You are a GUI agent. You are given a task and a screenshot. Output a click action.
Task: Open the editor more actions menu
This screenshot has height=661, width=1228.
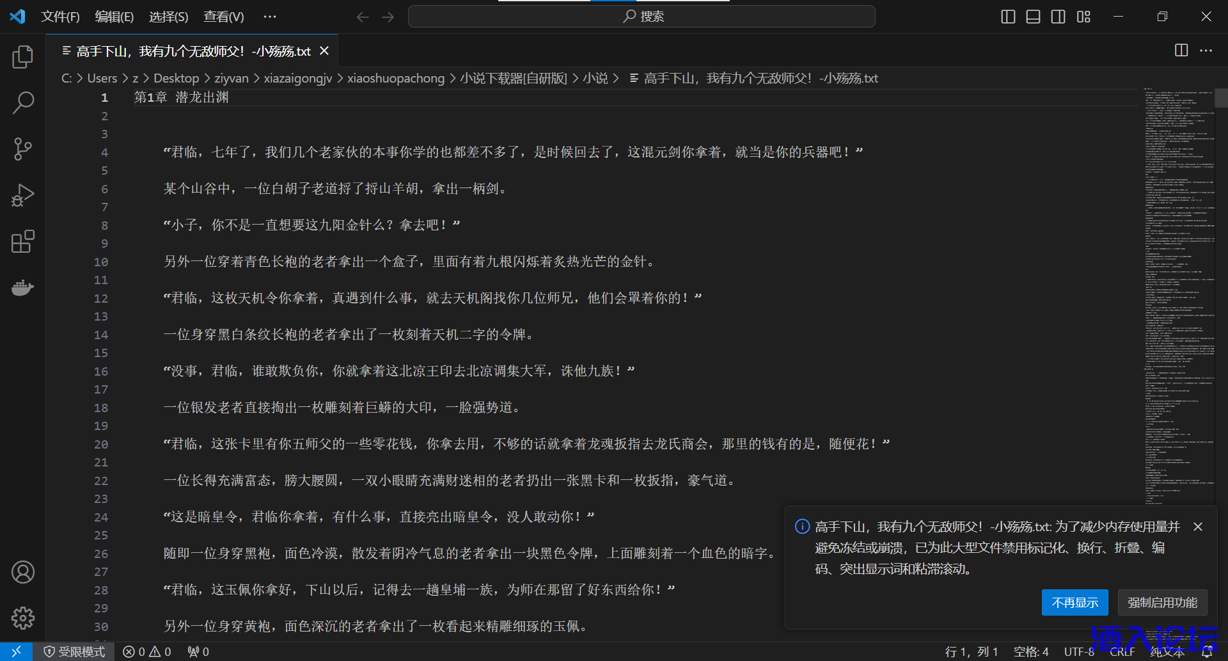[1206, 51]
